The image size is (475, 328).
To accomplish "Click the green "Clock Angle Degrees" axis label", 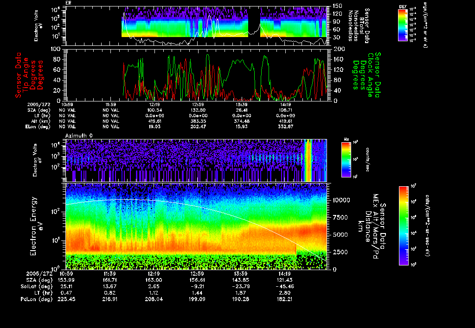I will 363,75.
